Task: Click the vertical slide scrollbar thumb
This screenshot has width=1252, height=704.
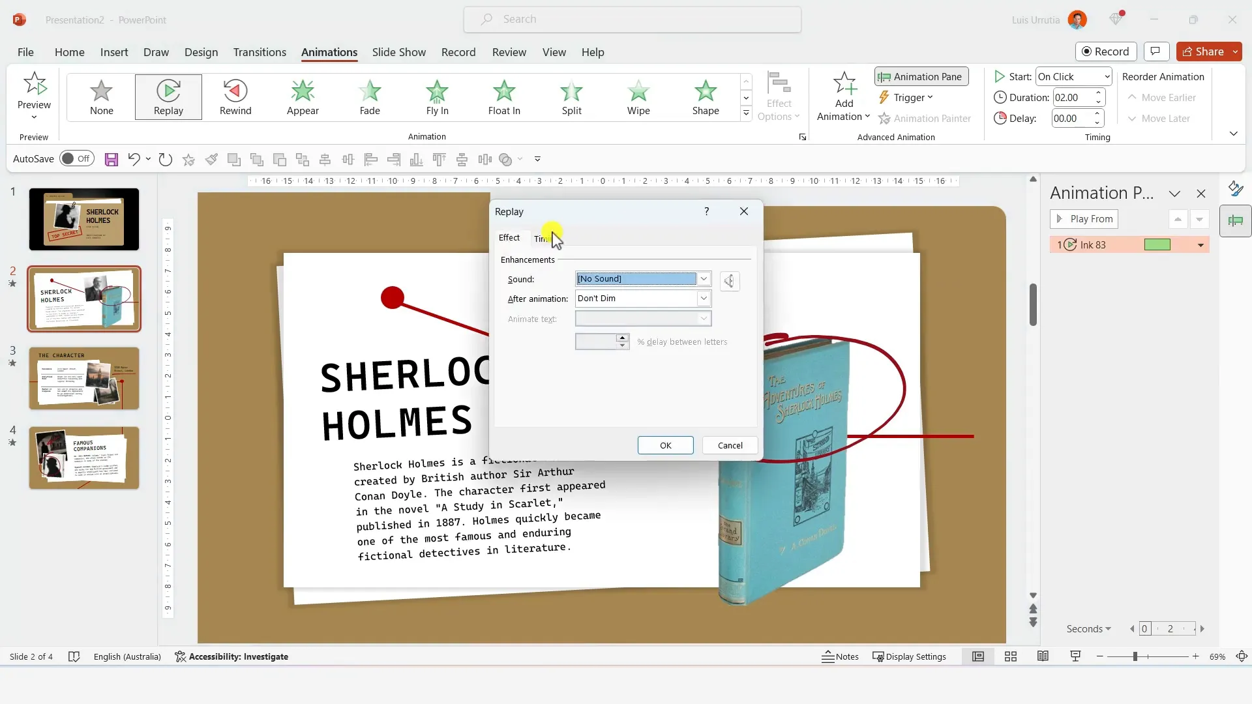Action: point(1033,304)
